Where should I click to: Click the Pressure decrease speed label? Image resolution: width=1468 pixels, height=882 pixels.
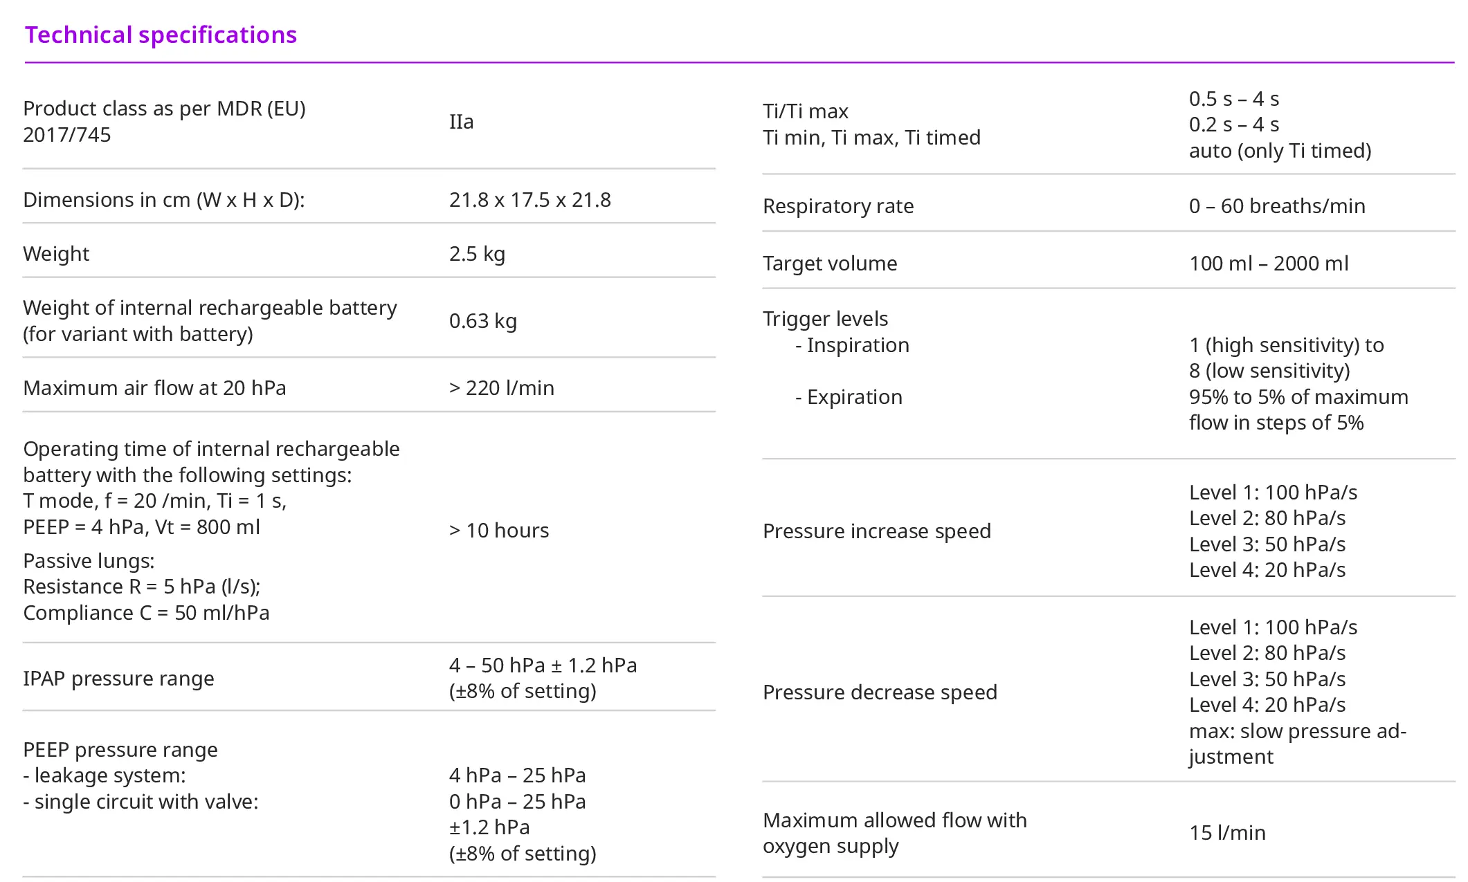click(880, 692)
